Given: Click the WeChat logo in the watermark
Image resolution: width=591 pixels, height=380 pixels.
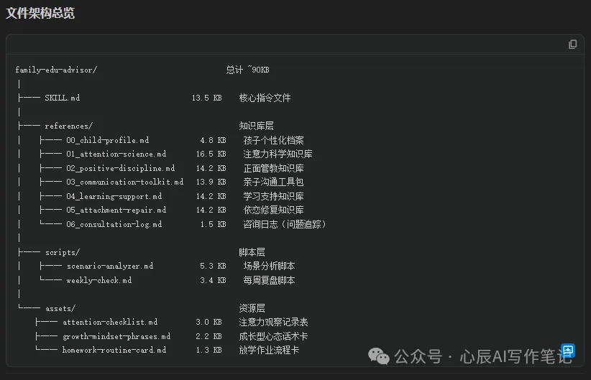Looking at the screenshot, I should pyautogui.click(x=377, y=356).
